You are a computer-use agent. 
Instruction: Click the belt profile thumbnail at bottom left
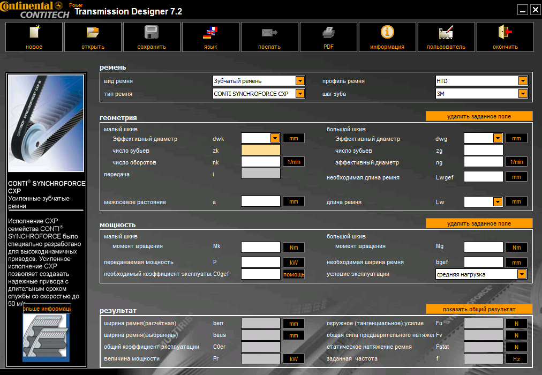46,337
